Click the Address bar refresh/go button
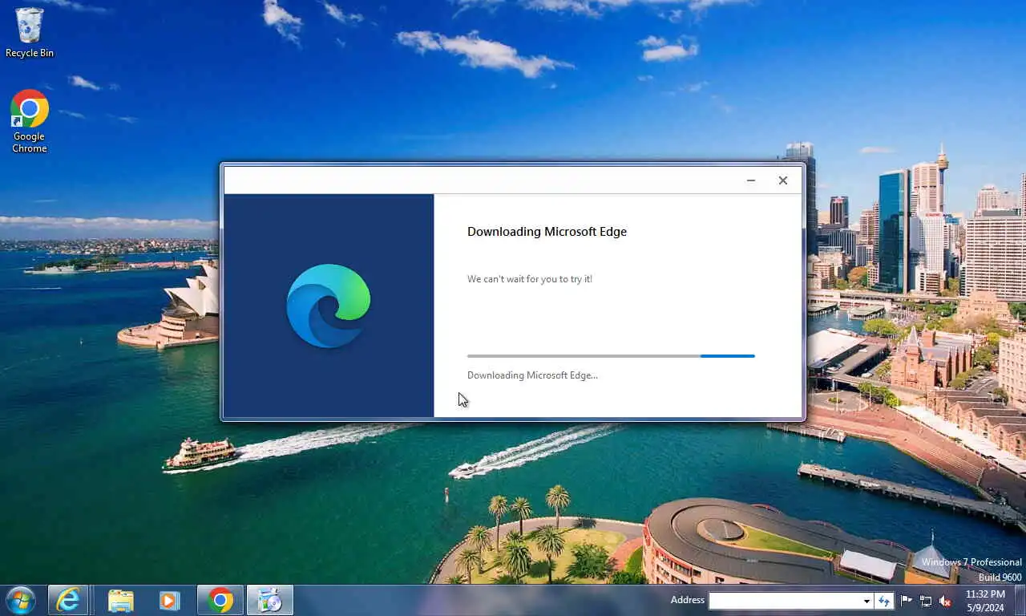 [884, 601]
